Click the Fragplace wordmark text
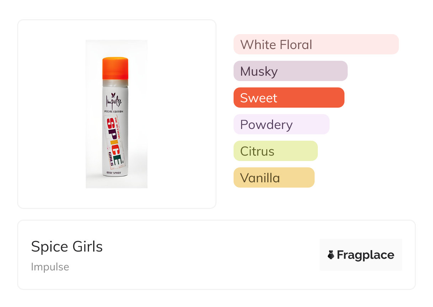The image size is (433, 307). click(365, 255)
